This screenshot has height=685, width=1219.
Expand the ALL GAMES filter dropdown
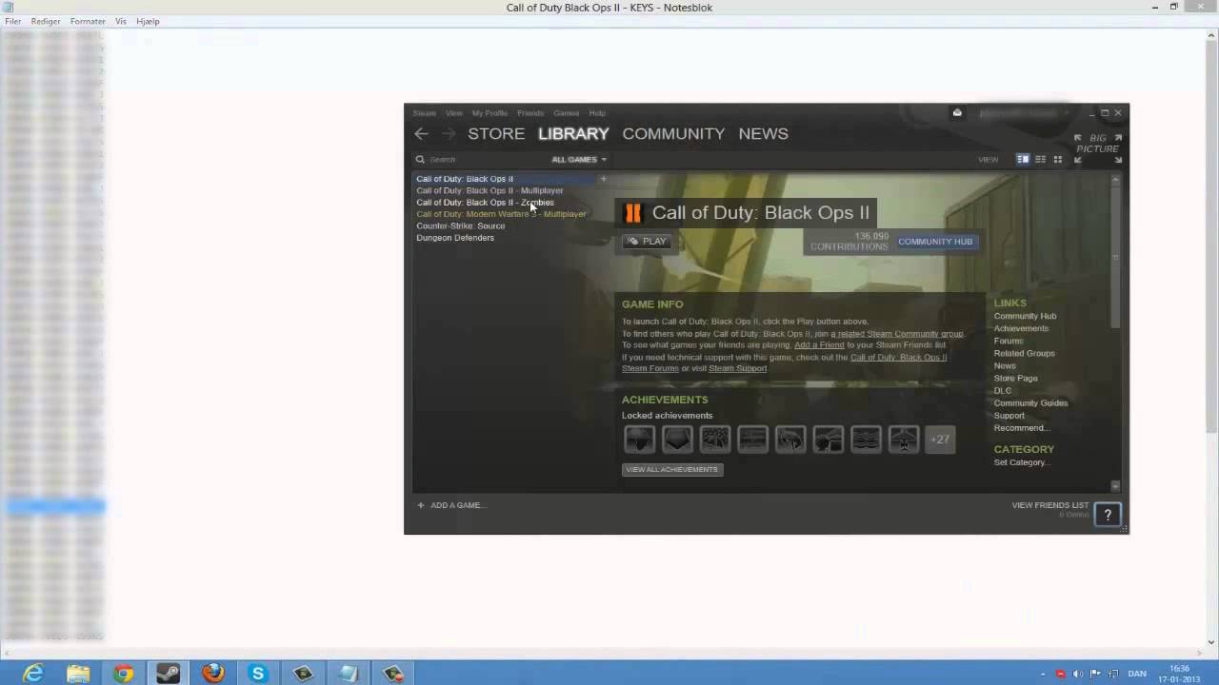(x=579, y=160)
